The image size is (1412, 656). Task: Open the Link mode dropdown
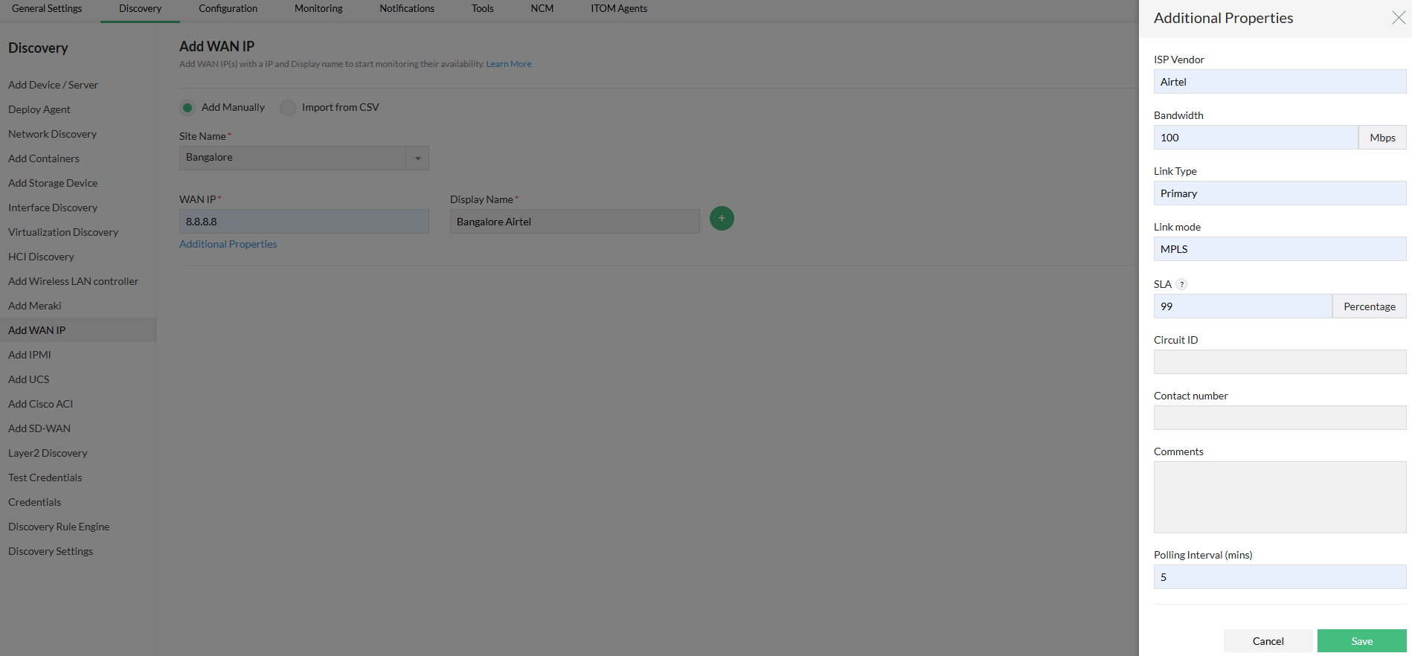(x=1280, y=249)
